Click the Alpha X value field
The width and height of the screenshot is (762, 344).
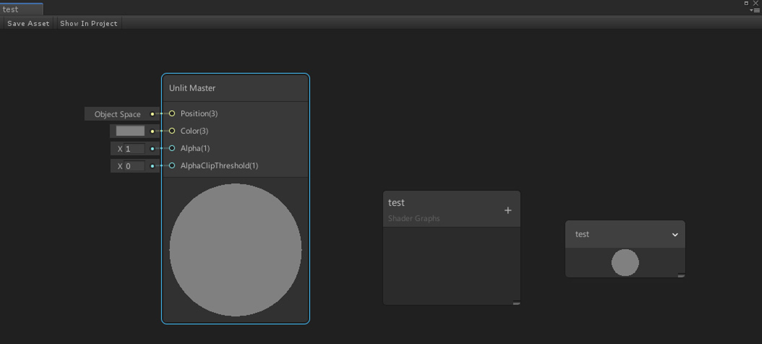tap(134, 149)
